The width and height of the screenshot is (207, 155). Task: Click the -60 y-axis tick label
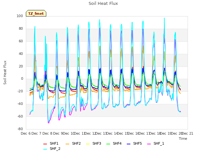coord(20,116)
